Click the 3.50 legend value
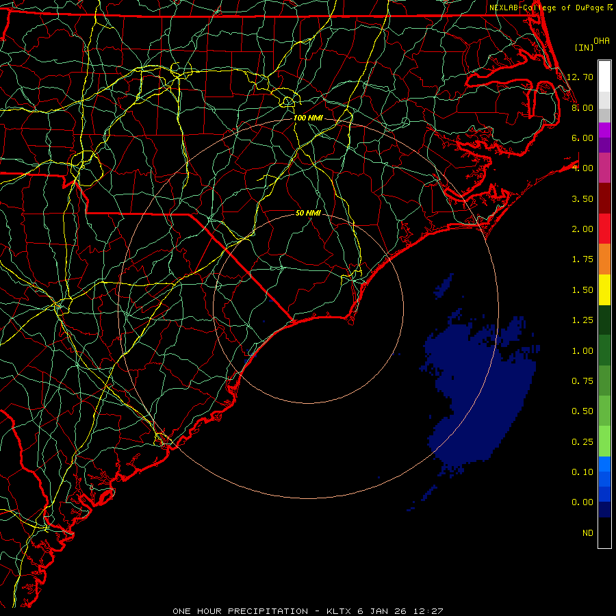The image size is (616, 616). click(582, 198)
